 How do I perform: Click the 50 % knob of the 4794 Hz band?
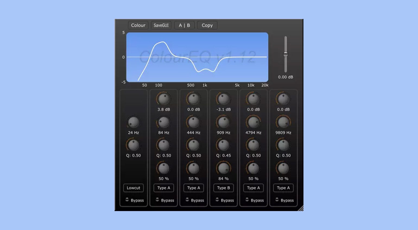pos(254,169)
